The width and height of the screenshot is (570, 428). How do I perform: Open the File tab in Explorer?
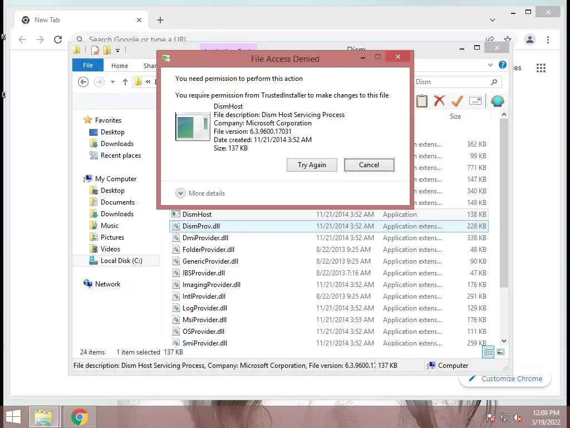87,65
